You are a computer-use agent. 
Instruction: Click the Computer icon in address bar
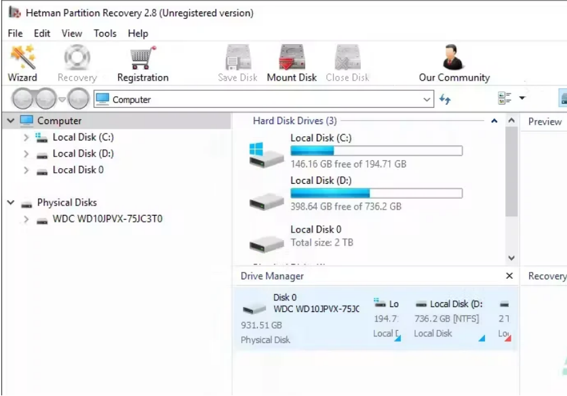pyautogui.click(x=102, y=99)
